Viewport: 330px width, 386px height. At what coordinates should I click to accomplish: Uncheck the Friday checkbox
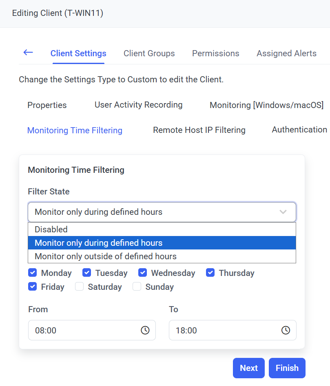click(x=33, y=287)
